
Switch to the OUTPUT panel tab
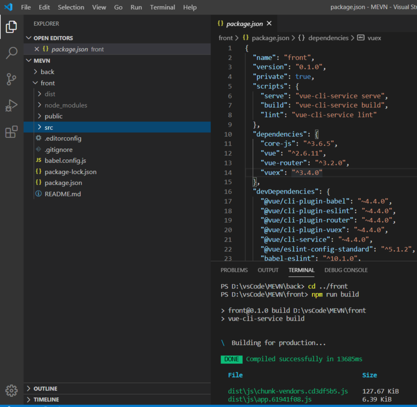(x=268, y=270)
